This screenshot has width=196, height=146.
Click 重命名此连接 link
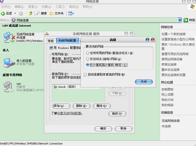point(170,70)
